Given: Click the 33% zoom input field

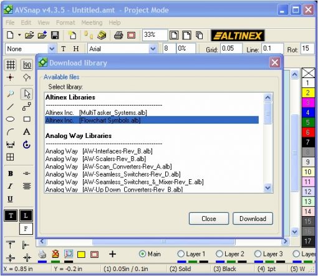Looking at the screenshot, I should pos(155,35).
